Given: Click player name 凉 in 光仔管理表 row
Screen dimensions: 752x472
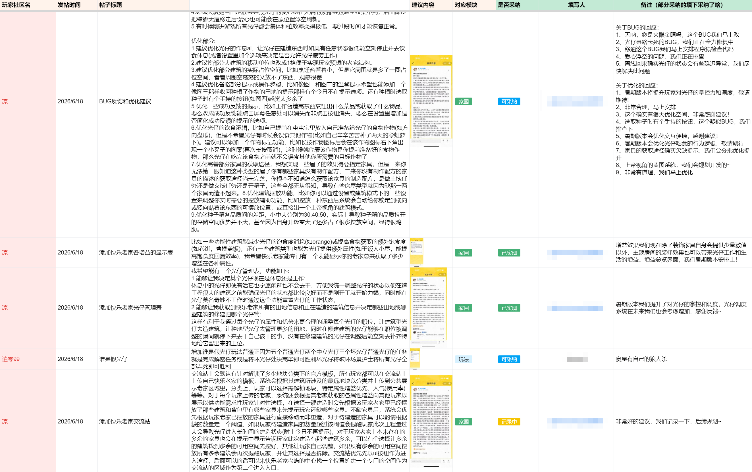Looking at the screenshot, I should coord(5,308).
